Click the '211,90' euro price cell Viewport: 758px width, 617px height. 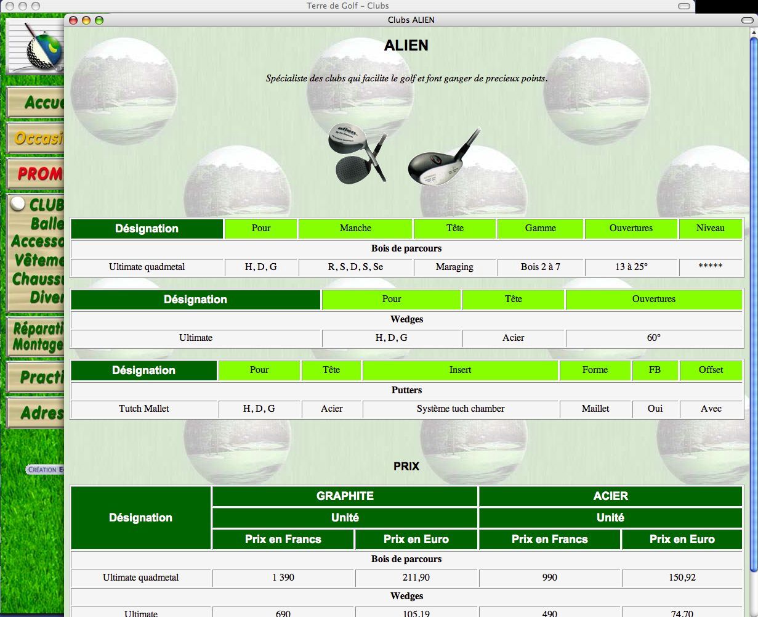[x=416, y=578]
